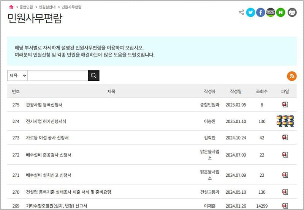Download file for 배수설비 설치신고 신청서

click(285, 175)
